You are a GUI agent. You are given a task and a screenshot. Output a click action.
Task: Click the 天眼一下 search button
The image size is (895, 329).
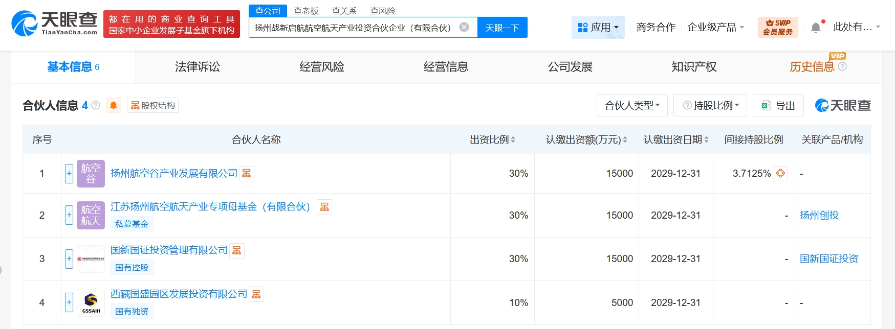tap(502, 28)
